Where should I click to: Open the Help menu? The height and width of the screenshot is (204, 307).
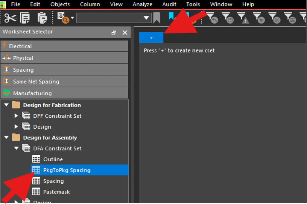248,4
